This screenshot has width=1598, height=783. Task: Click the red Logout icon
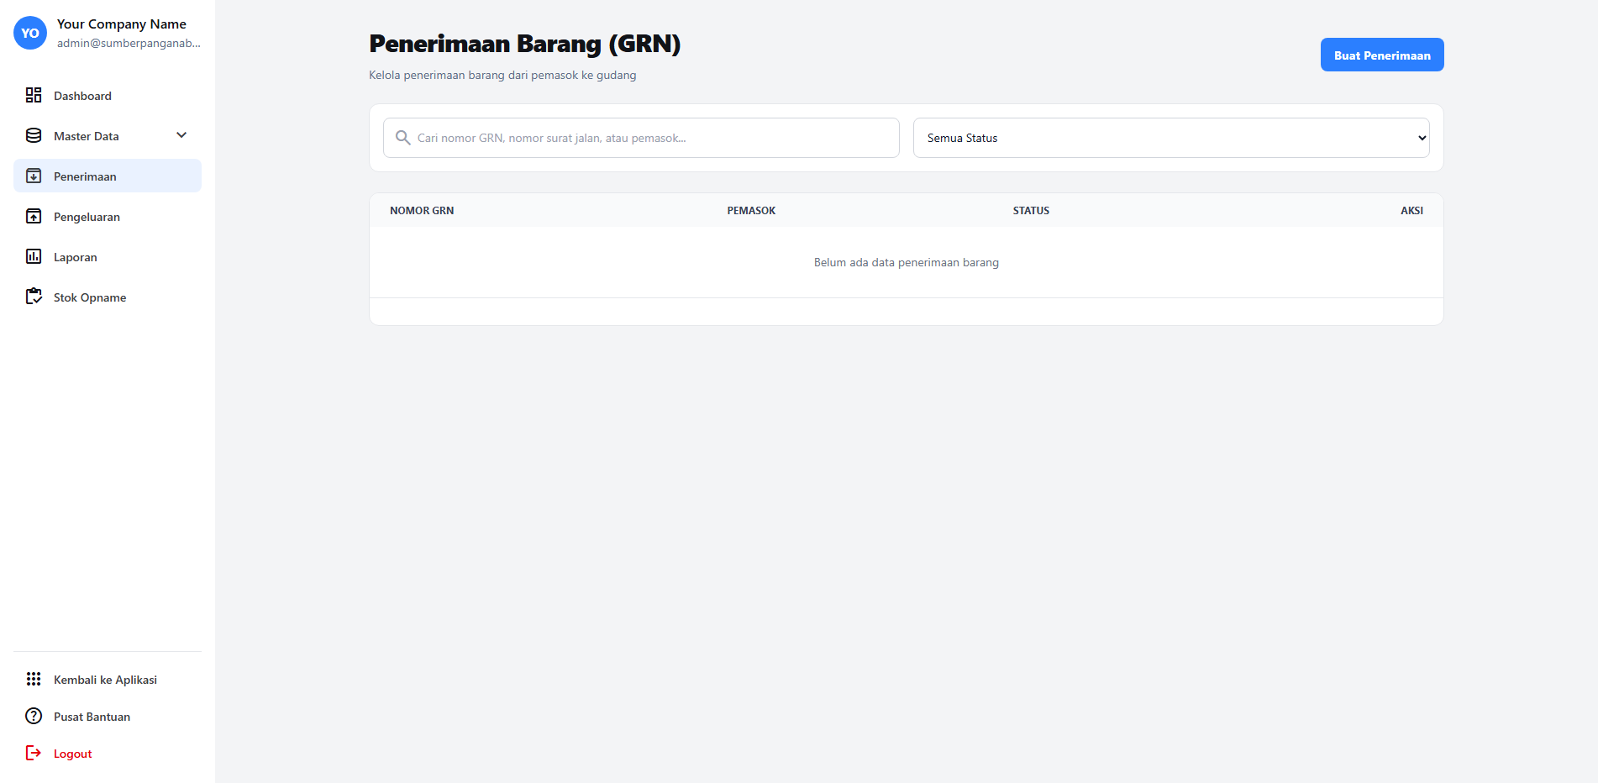(x=34, y=753)
